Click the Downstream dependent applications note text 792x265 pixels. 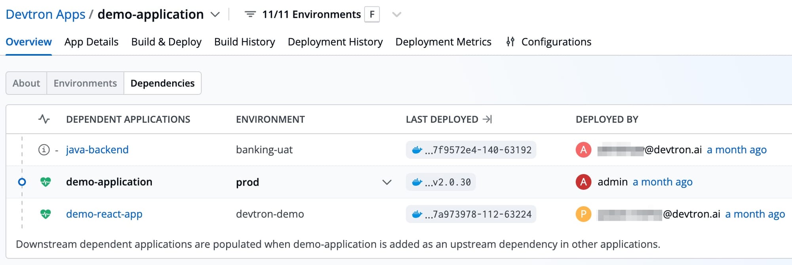point(338,244)
